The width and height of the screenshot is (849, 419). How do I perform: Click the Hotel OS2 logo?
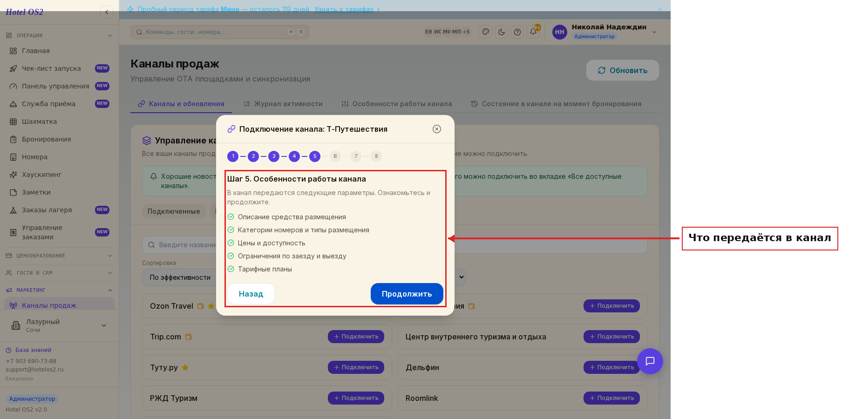[x=24, y=12]
